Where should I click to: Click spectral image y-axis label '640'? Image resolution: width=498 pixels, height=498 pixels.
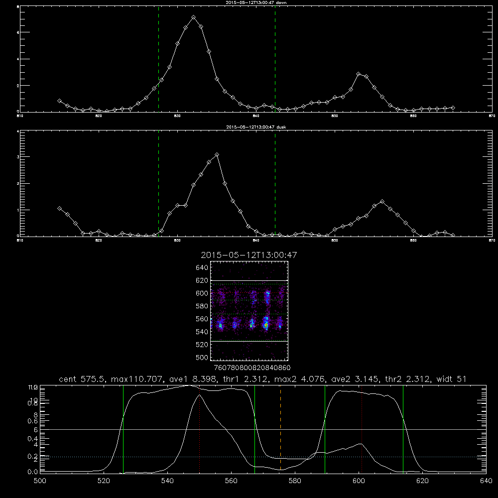click(x=202, y=268)
